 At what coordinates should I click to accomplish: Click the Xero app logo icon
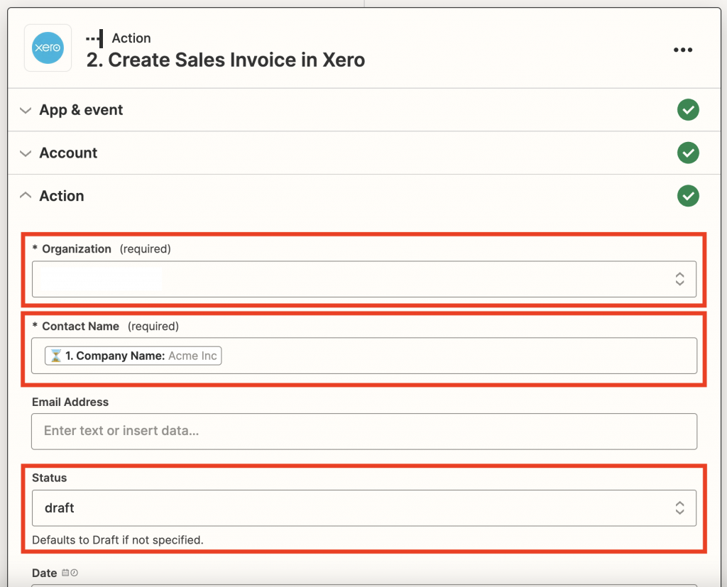[x=48, y=48]
